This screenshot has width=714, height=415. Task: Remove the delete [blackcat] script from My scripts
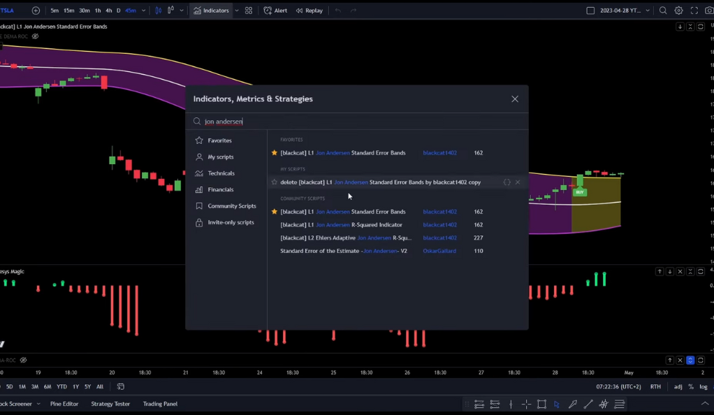(x=518, y=182)
